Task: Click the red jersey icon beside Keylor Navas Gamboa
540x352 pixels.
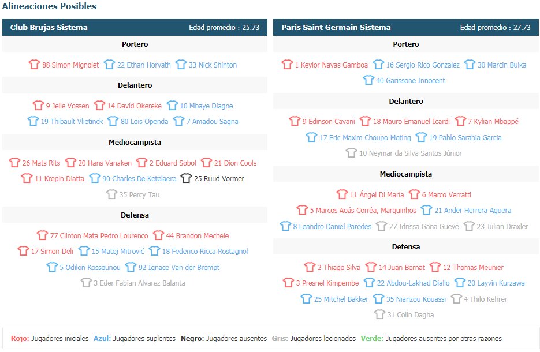Action: point(287,65)
